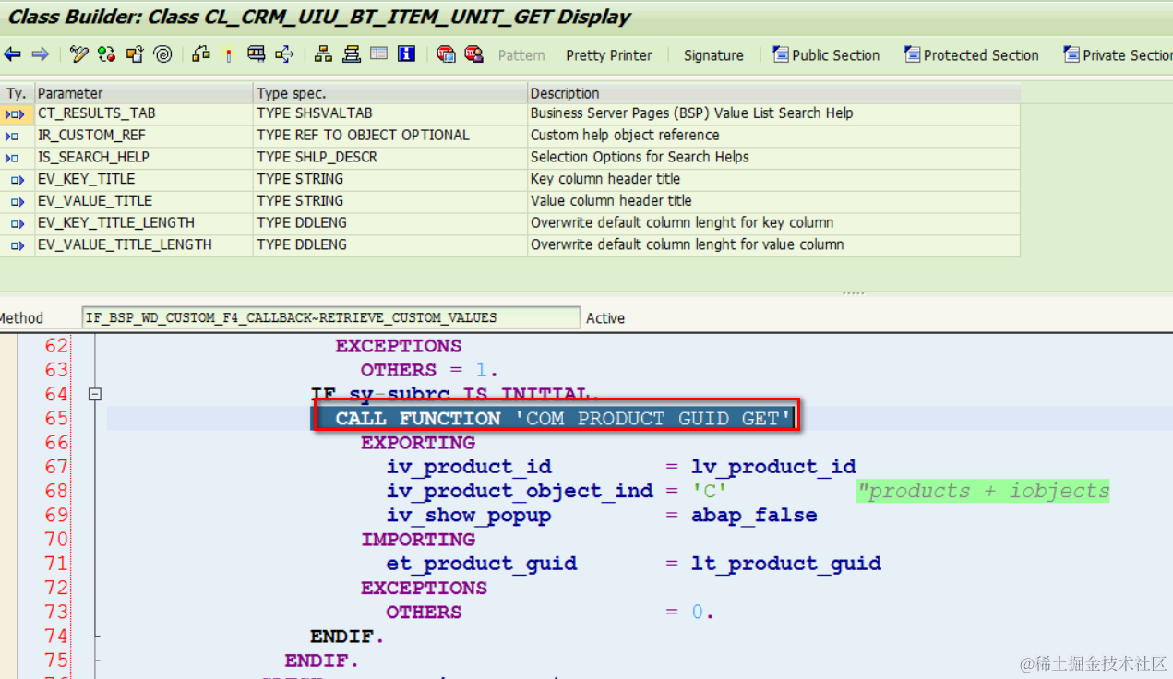
Task: Open the class hierarchy tree icon
Action: (323, 54)
